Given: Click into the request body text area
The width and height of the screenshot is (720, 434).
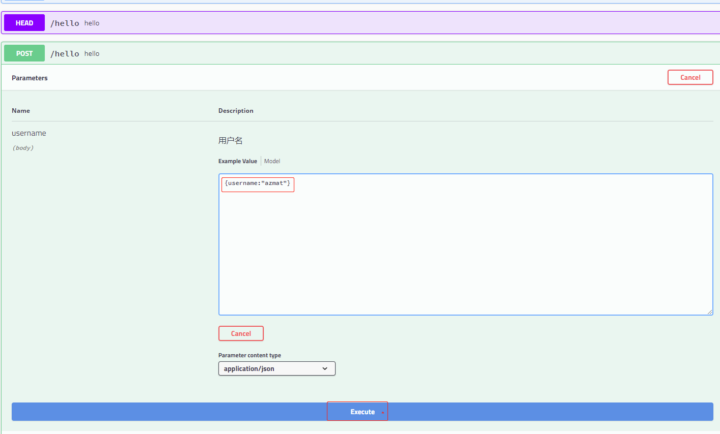Looking at the screenshot, I should click(465, 244).
